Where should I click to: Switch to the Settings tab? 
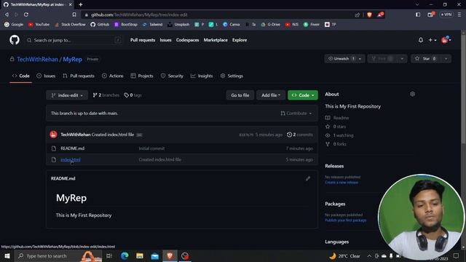tap(232, 76)
